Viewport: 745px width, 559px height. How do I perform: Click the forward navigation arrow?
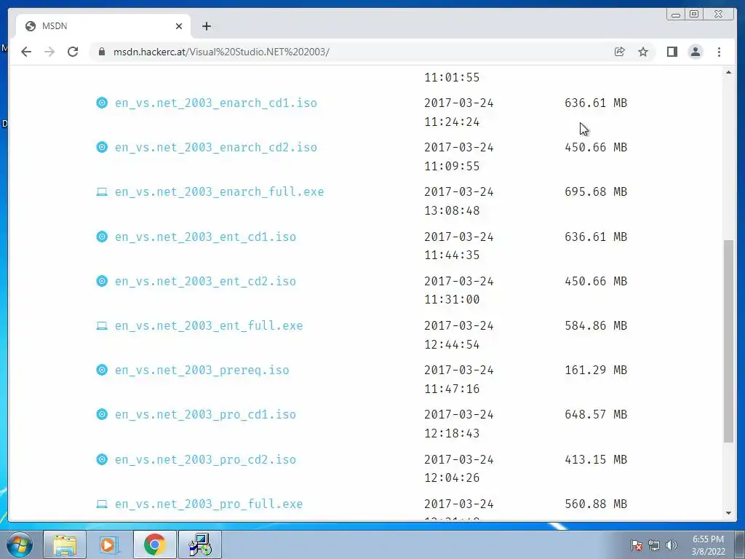[49, 52]
